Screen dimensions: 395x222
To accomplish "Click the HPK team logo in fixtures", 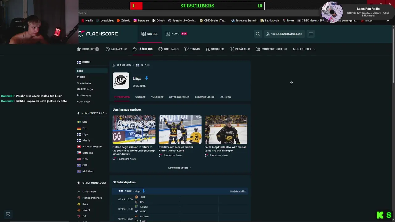I will click(136, 197).
